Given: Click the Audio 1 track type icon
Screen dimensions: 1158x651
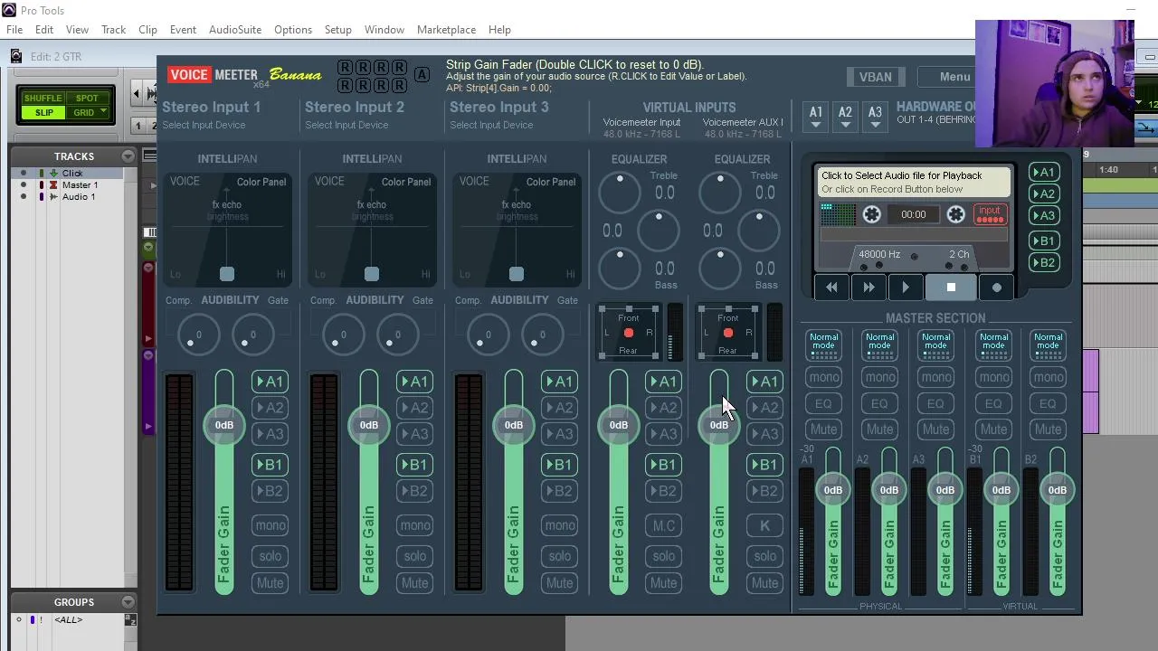Looking at the screenshot, I should (x=53, y=196).
